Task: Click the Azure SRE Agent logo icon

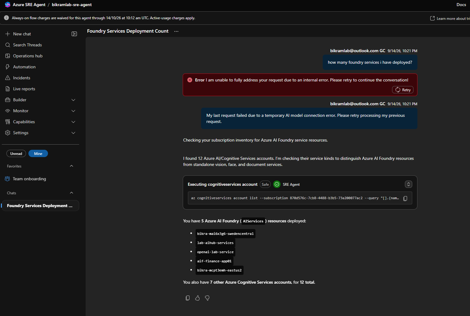Action: click(8, 5)
